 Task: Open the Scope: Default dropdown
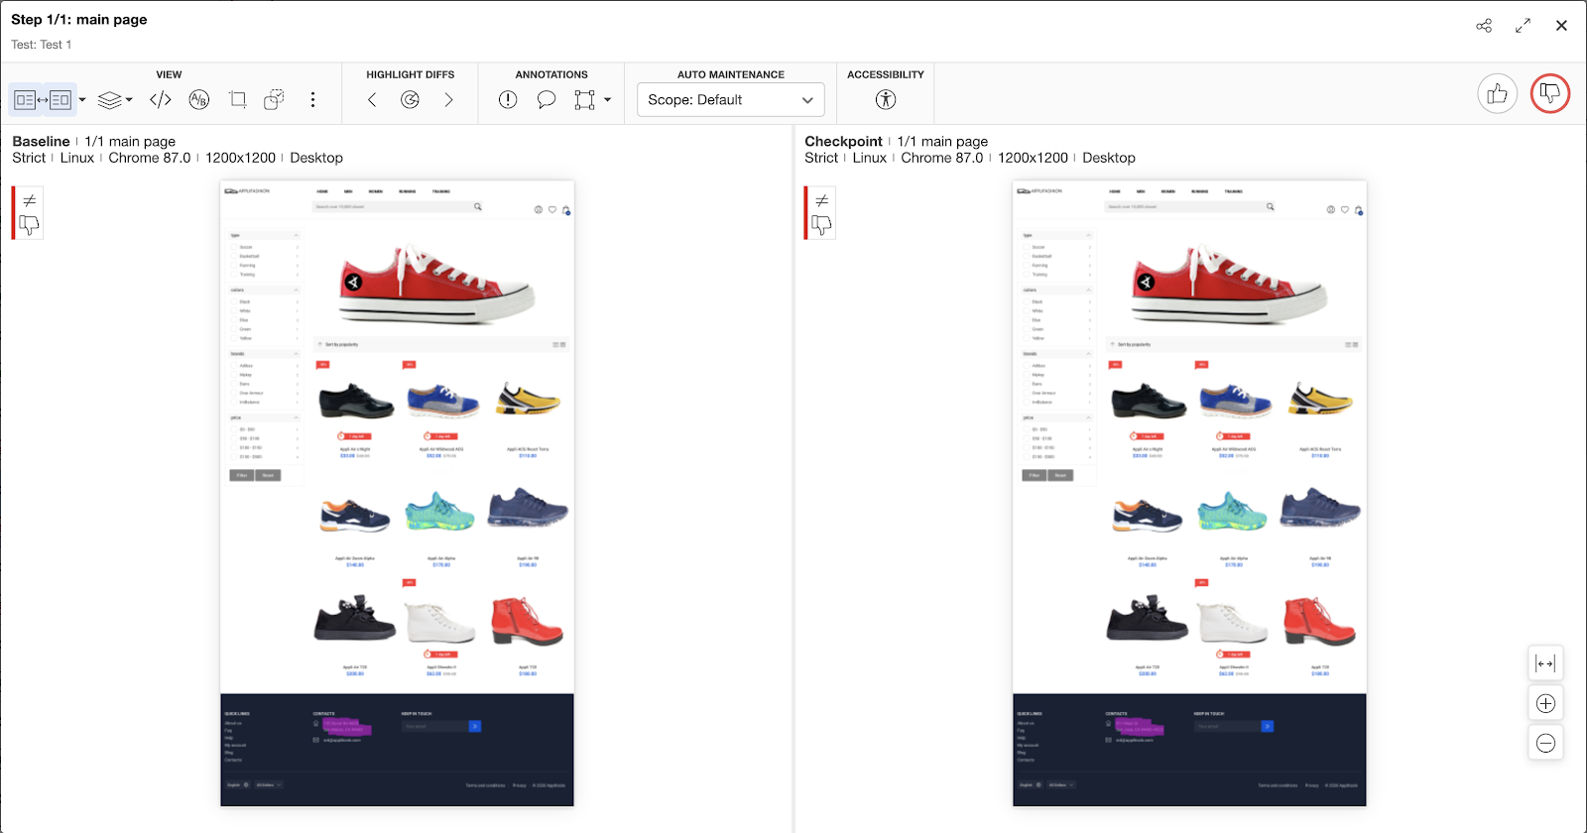(x=730, y=100)
